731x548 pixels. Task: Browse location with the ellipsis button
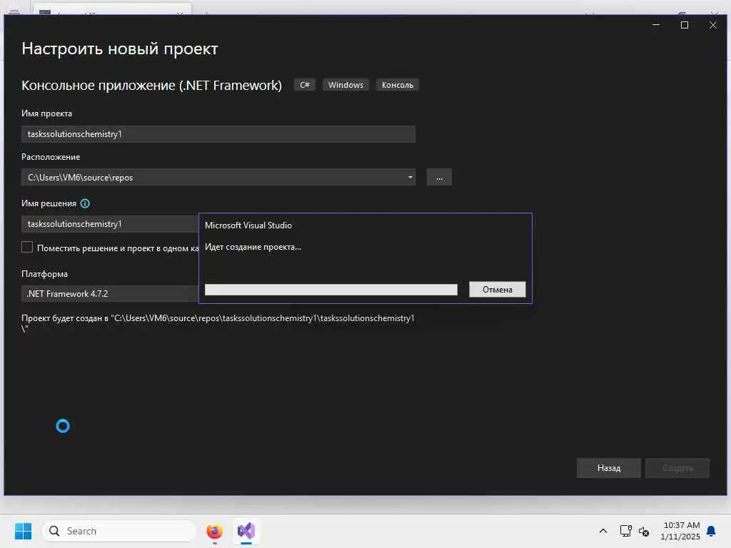click(439, 178)
